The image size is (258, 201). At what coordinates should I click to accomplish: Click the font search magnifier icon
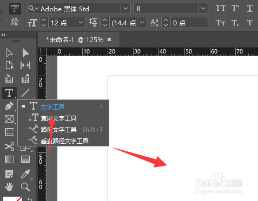pos(33,8)
